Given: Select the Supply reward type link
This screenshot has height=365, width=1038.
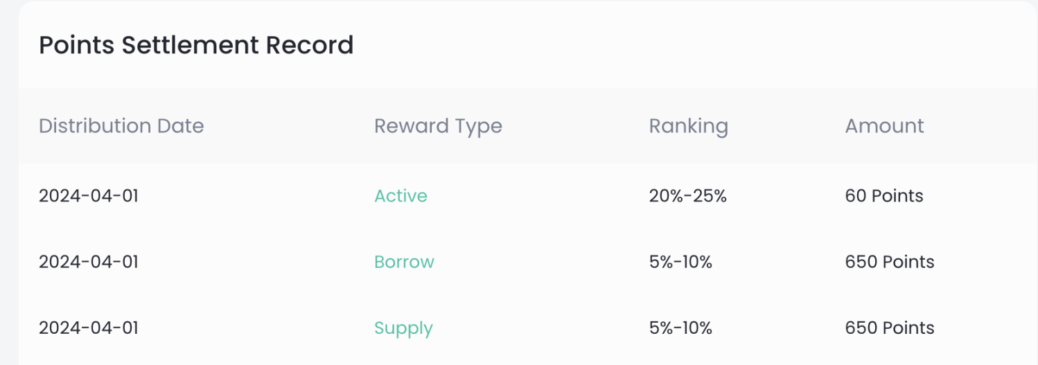Looking at the screenshot, I should tap(403, 328).
